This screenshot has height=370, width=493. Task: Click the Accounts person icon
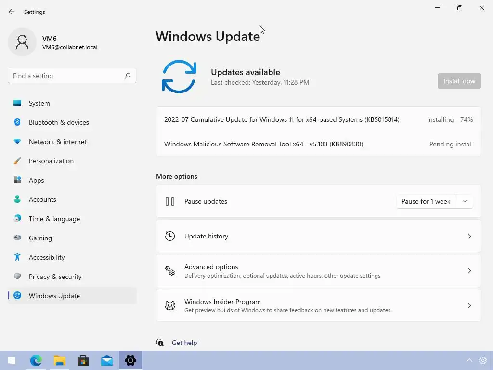click(17, 199)
